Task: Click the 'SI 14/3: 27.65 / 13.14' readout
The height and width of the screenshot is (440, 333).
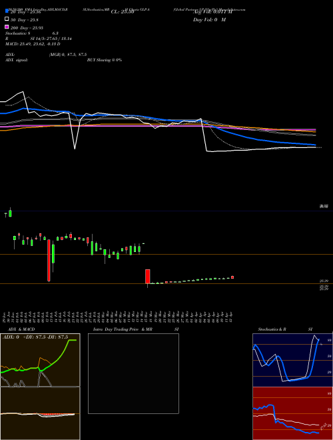Action: coord(51,39)
